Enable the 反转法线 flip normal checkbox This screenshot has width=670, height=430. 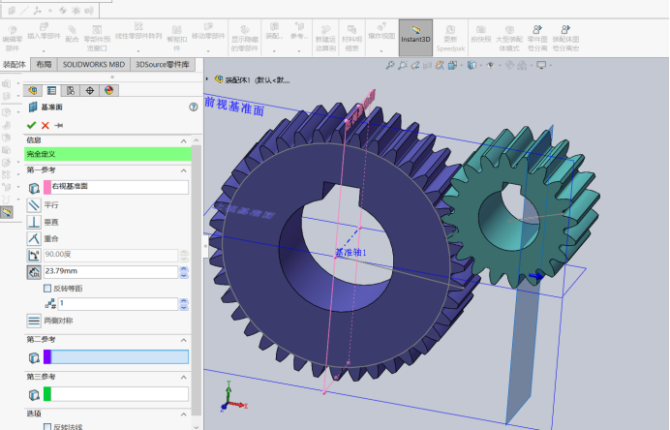47,426
